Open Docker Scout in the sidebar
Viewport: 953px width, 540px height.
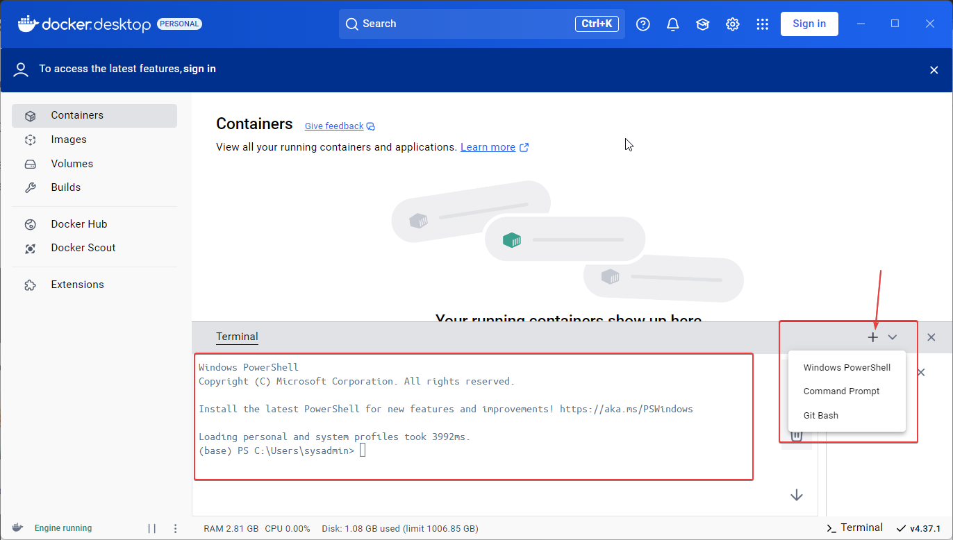pyautogui.click(x=94, y=248)
